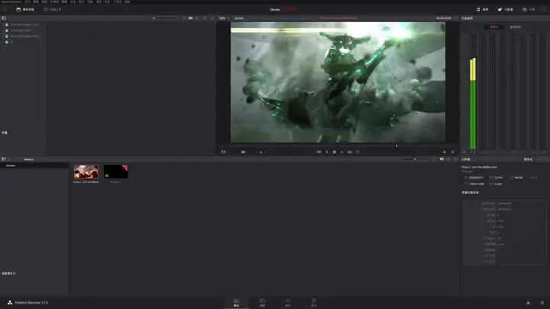Click the metadata panel sort icon
Screen dimensions: 550x309
(545, 159)
